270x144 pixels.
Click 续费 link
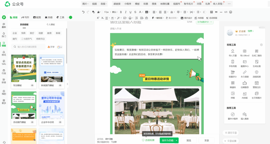click(x=250, y=31)
